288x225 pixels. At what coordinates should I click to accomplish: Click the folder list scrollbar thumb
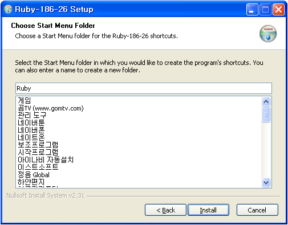click(266, 114)
